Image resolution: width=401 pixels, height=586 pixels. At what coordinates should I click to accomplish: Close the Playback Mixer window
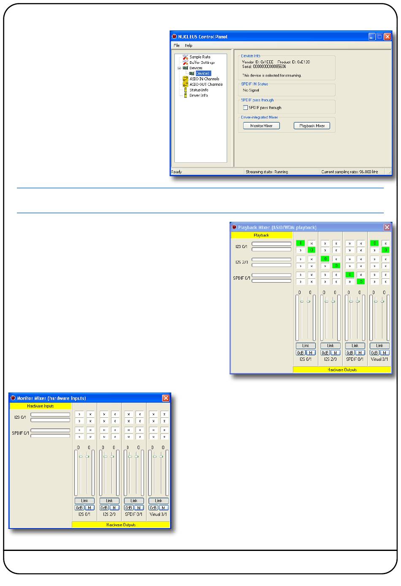pyautogui.click(x=387, y=227)
